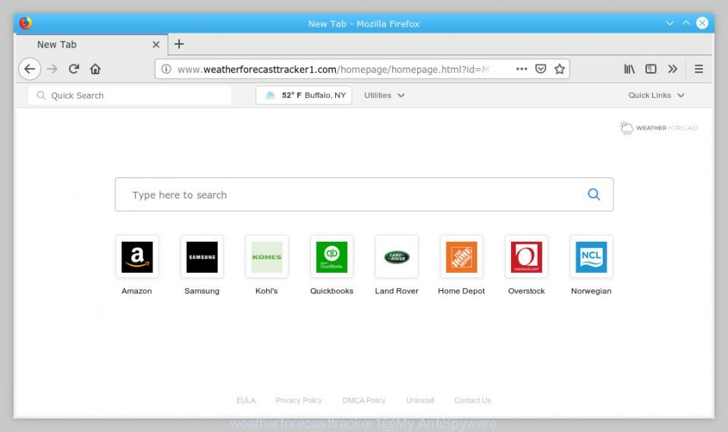Click the Contact Us link
728x432 pixels.
472,400
